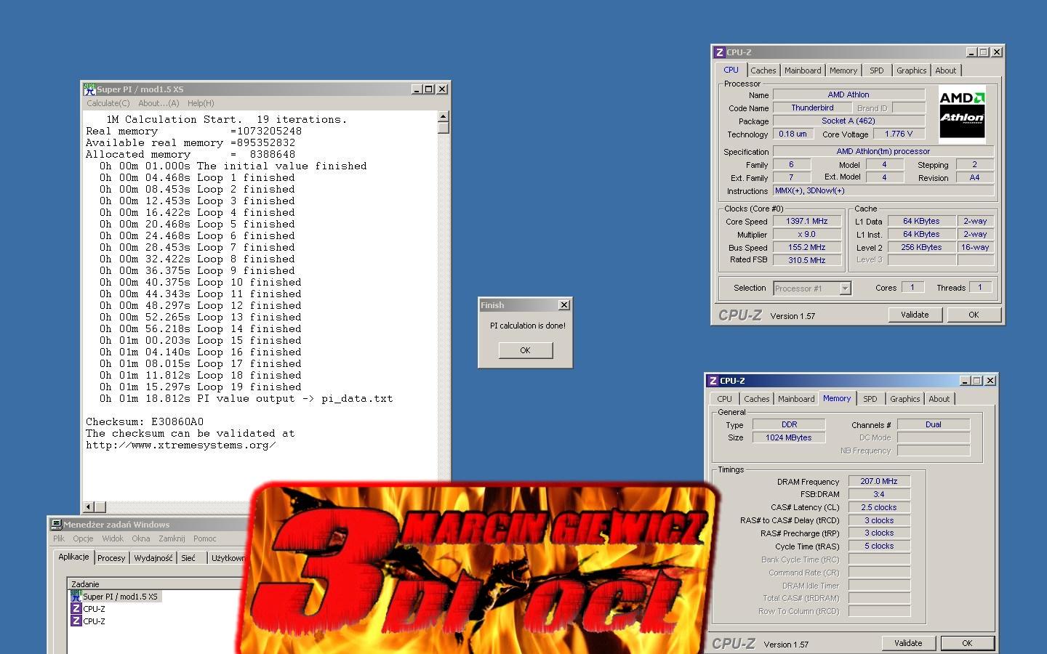Click OK in the Finish dialog
1047x654 pixels.
point(525,350)
